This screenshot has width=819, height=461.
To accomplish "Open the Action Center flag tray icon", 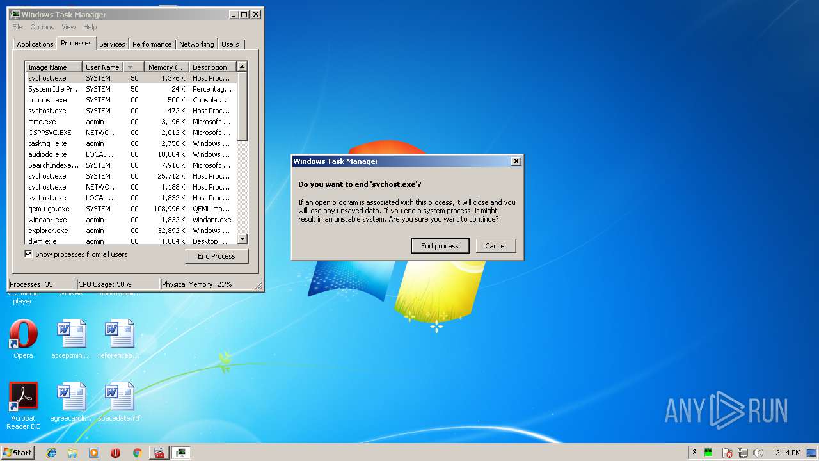I will (728, 453).
